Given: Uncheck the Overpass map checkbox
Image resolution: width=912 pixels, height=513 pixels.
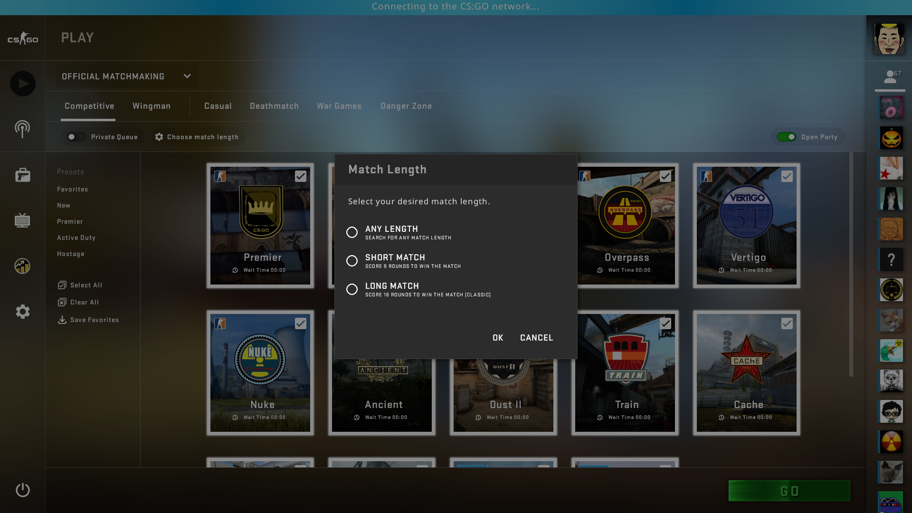Looking at the screenshot, I should (665, 176).
